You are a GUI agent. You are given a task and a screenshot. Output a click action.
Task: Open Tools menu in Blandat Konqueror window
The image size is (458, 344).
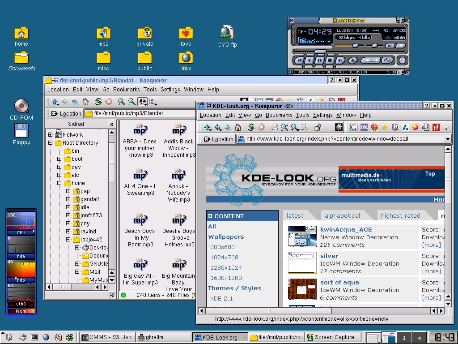(x=150, y=90)
